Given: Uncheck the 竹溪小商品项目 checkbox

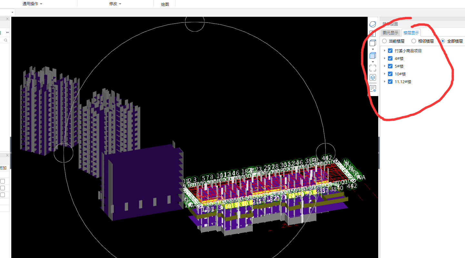Looking at the screenshot, I should [390, 51].
